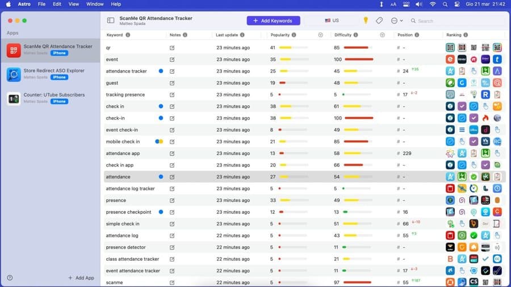Open the note icon for 'event'

172,60
